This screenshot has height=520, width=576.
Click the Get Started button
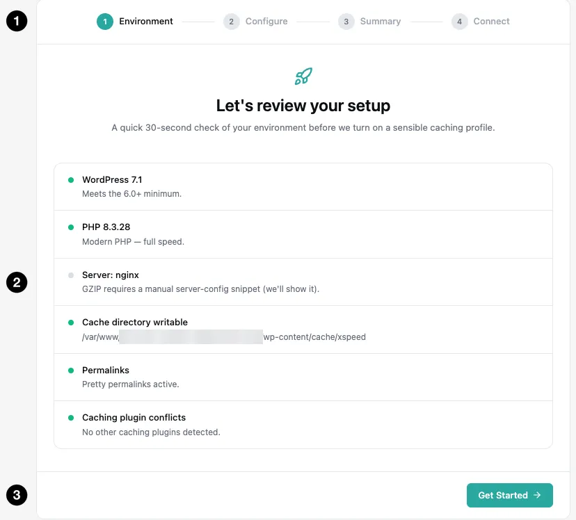[509, 495]
